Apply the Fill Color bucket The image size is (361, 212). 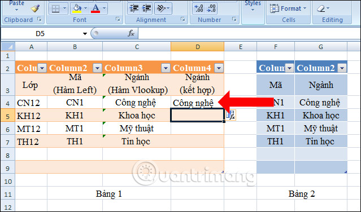(77, 8)
